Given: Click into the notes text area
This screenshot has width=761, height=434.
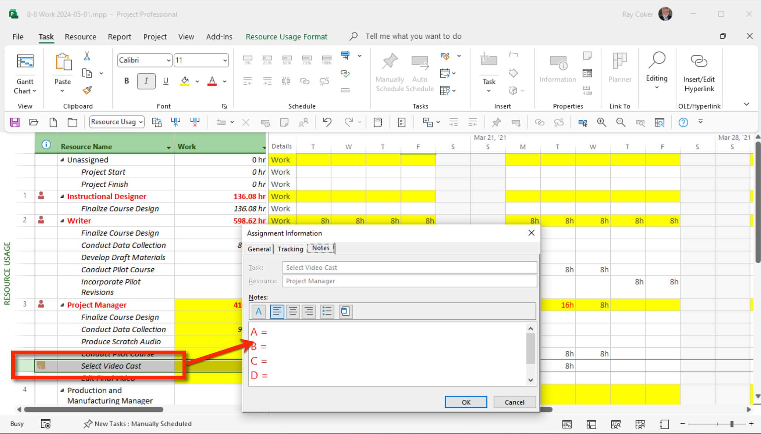Looking at the screenshot, I should 388,354.
